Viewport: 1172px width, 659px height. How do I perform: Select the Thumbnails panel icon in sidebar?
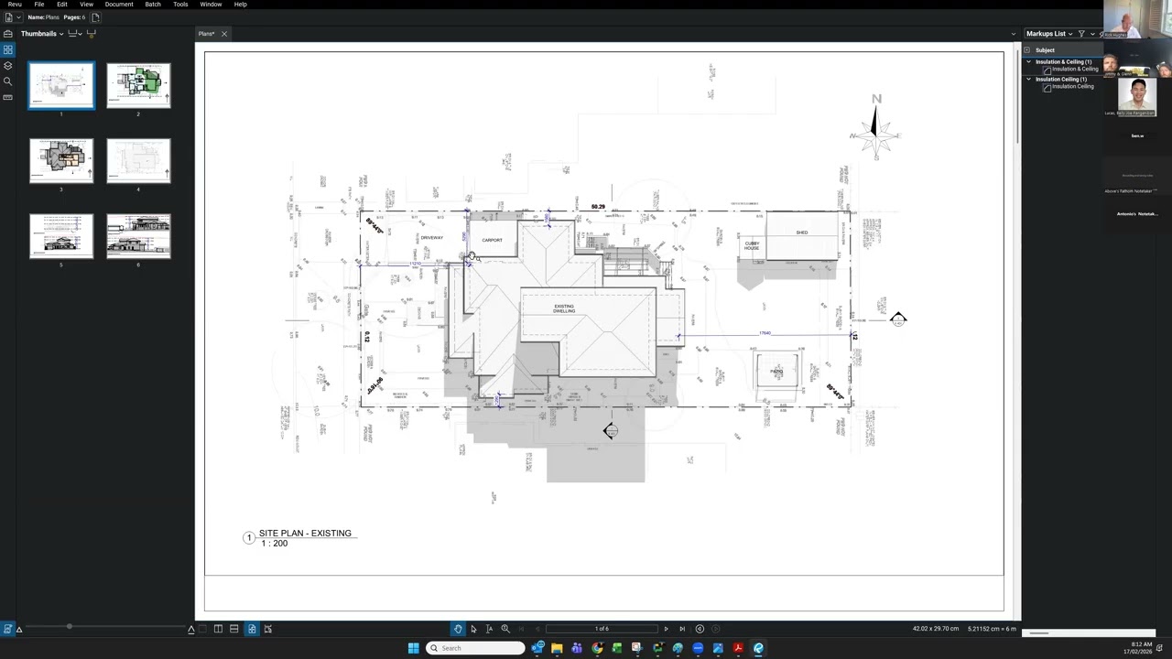7,50
